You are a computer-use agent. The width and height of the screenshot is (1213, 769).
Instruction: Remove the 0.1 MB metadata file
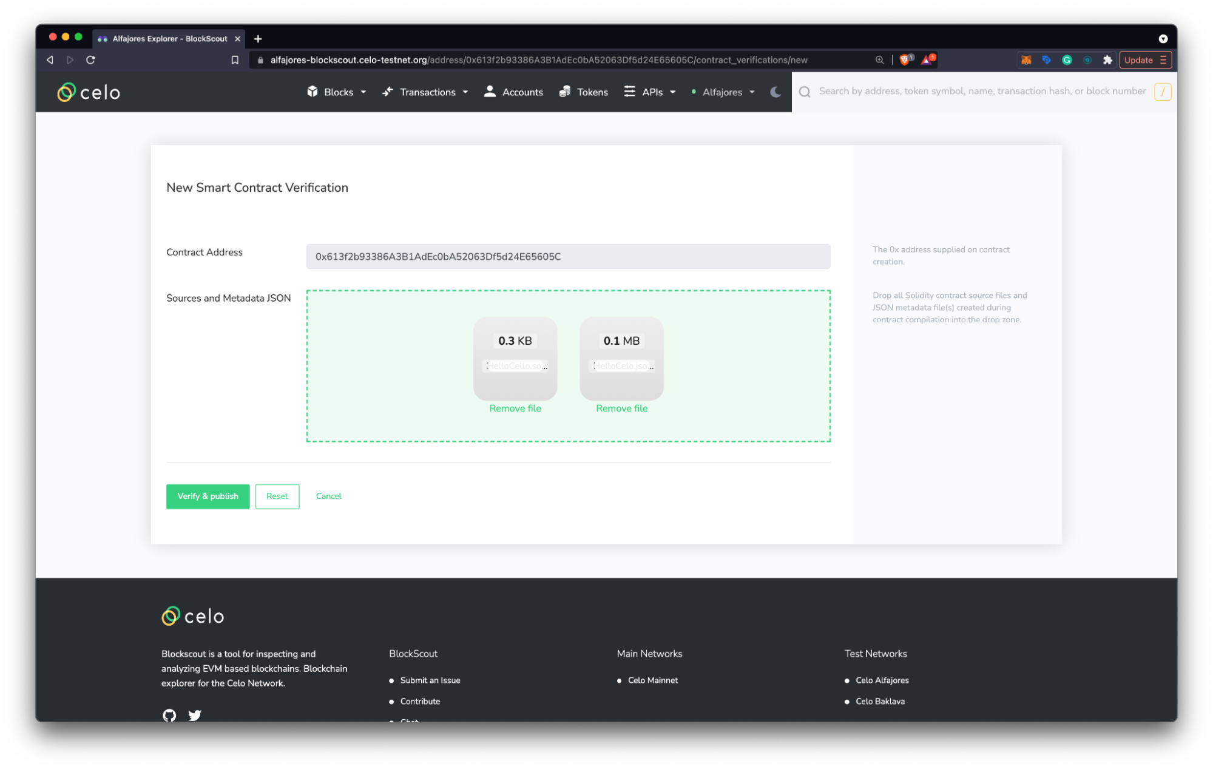621,407
